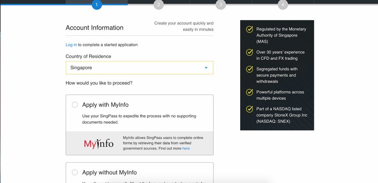The image size is (378, 183).
Task: Click 'Regulated by the Monetary Authority' text
Action: [x=281, y=35]
